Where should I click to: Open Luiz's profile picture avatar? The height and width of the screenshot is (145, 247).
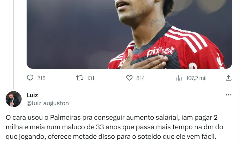14,99
